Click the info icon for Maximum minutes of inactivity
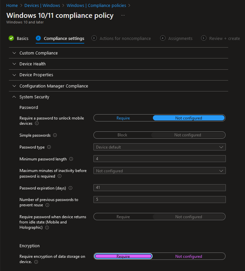 pos(59,176)
